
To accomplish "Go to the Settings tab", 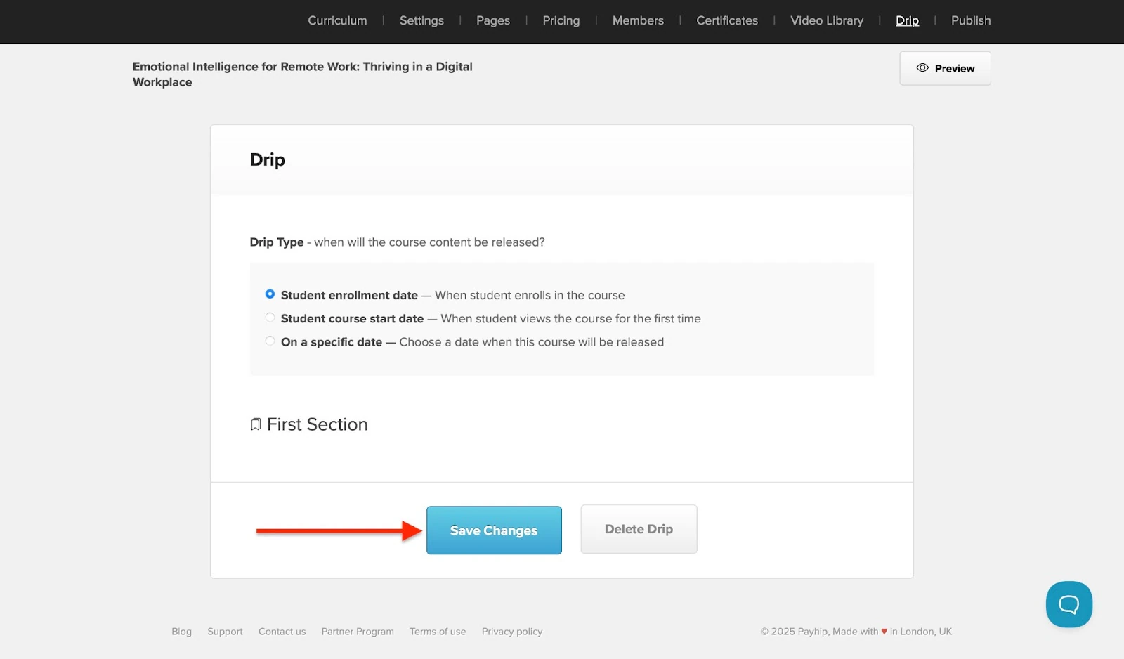I will point(421,20).
